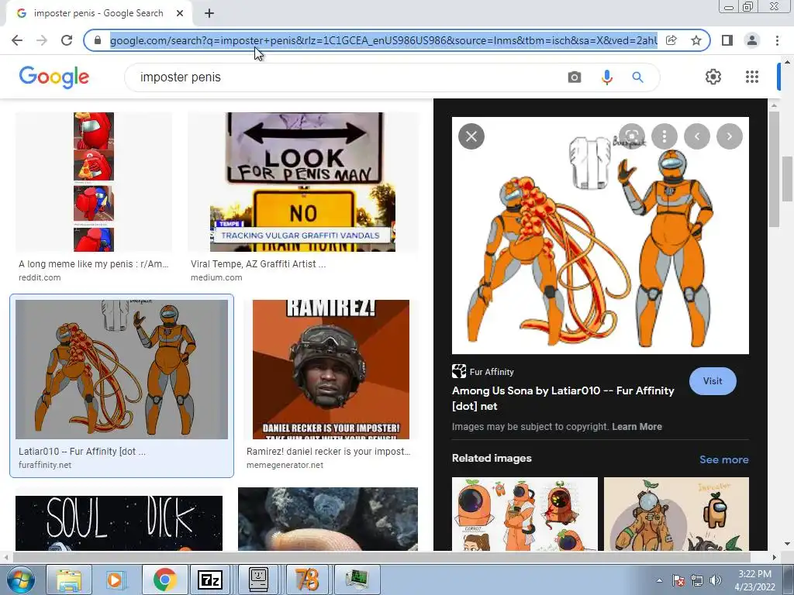Launch Windows Media Player from taskbar

[x=116, y=580]
